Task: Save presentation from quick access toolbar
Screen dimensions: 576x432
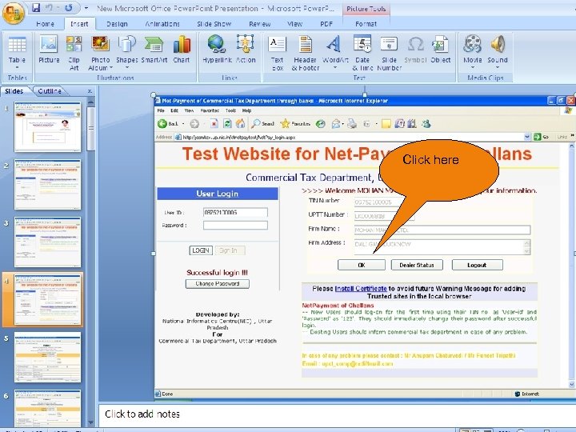Action: pos(36,8)
